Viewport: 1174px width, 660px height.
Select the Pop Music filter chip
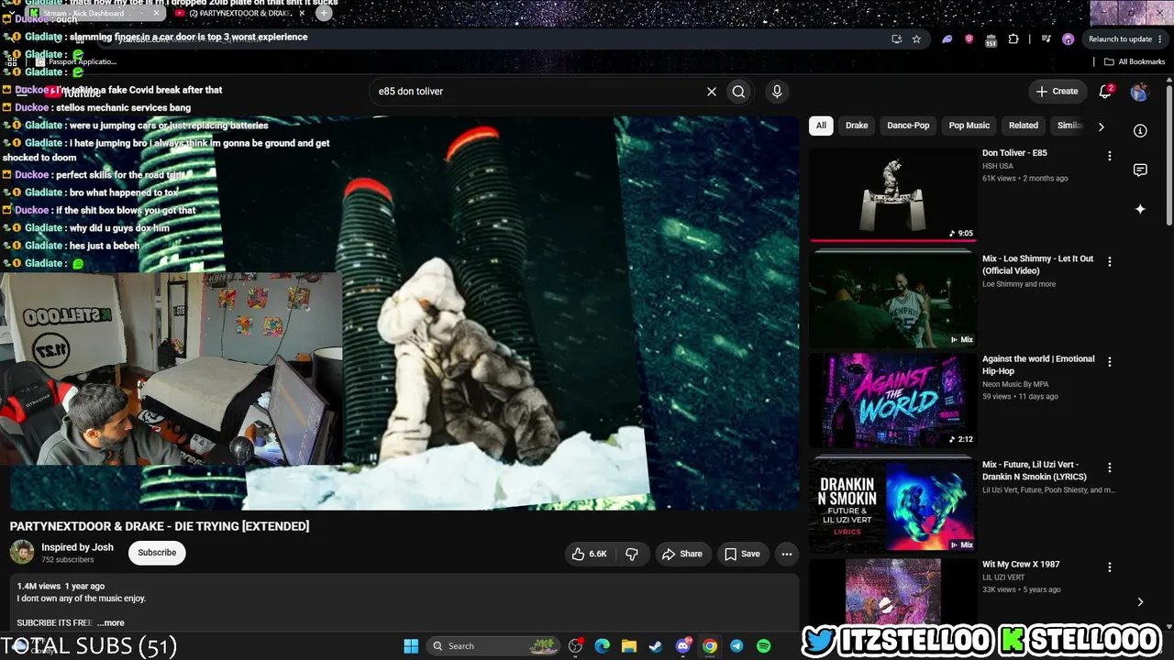969,126
